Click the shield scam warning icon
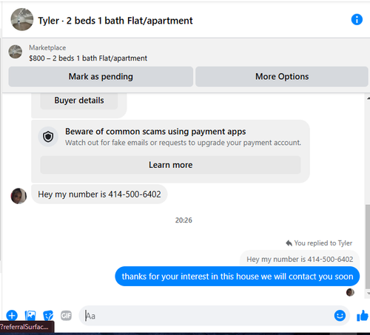The width and height of the screenshot is (370, 335). (48, 137)
